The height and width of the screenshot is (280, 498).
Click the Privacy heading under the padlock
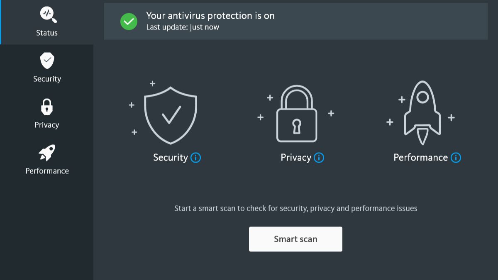point(296,158)
